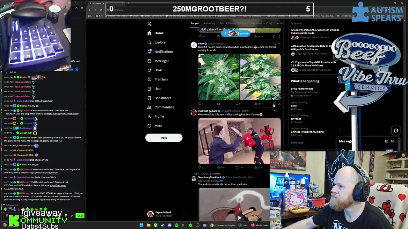The height and width of the screenshot is (229, 408).
Task: Open Spotify from taskbar
Action: (177, 226)
